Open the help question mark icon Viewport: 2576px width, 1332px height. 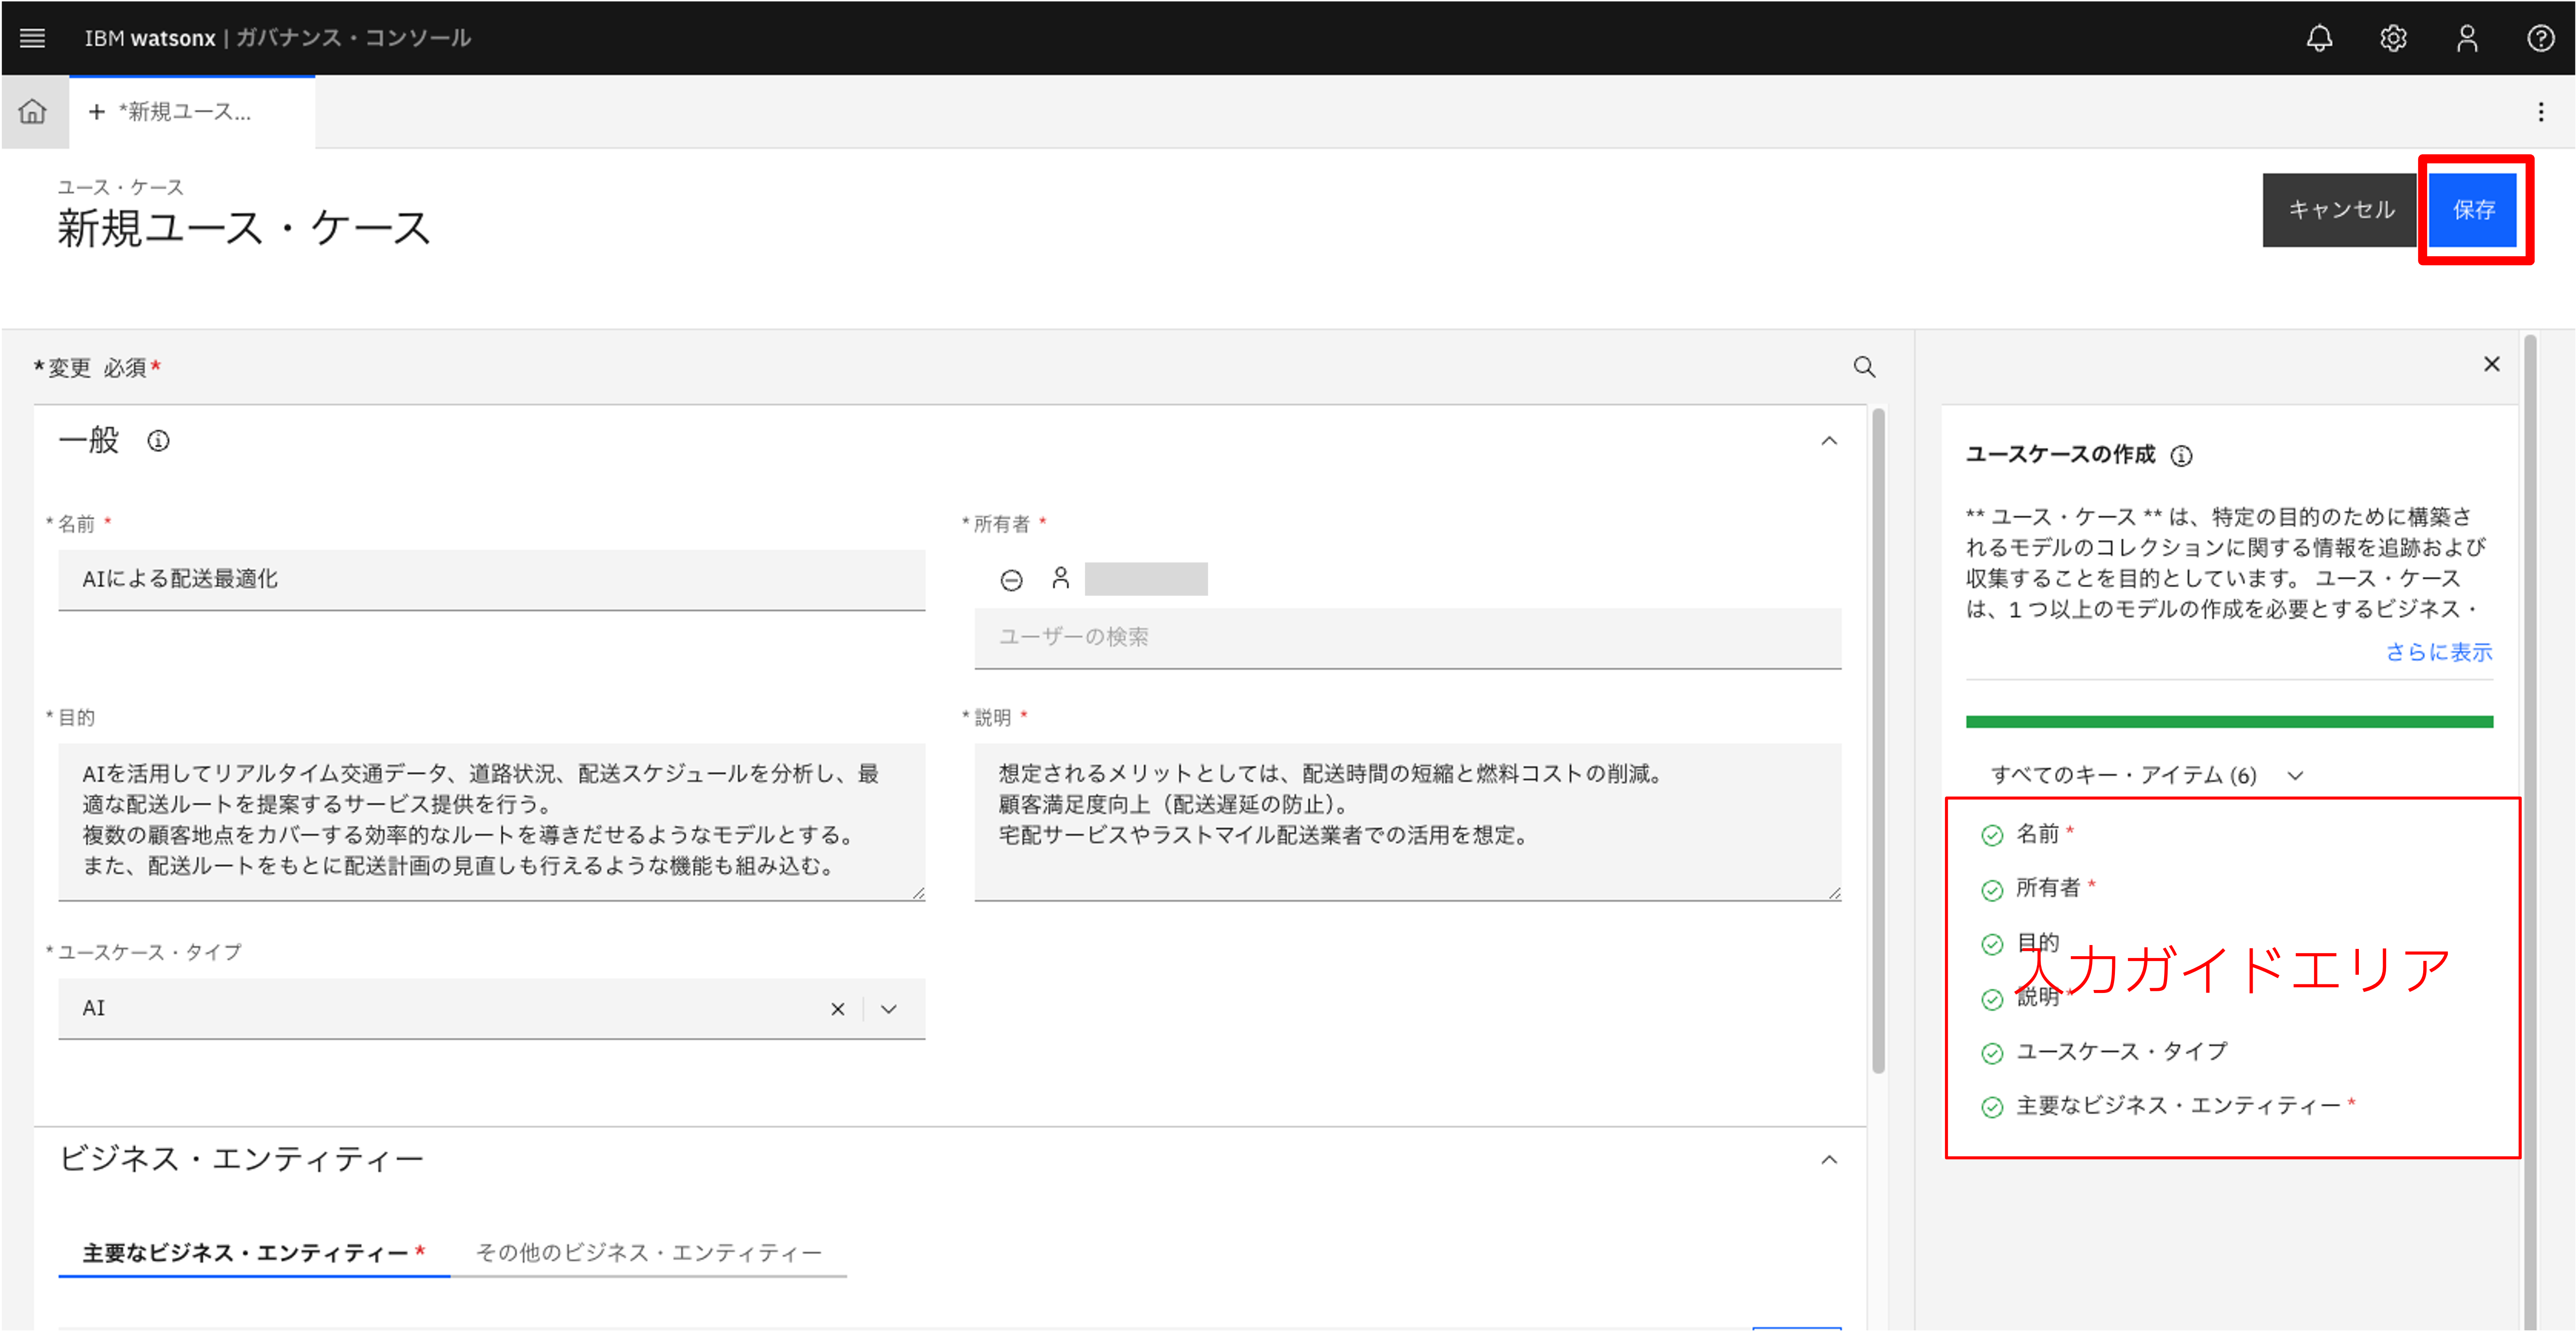click(x=2540, y=38)
